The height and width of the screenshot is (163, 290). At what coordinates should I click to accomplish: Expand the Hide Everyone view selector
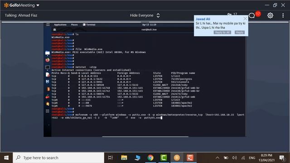click(x=145, y=15)
